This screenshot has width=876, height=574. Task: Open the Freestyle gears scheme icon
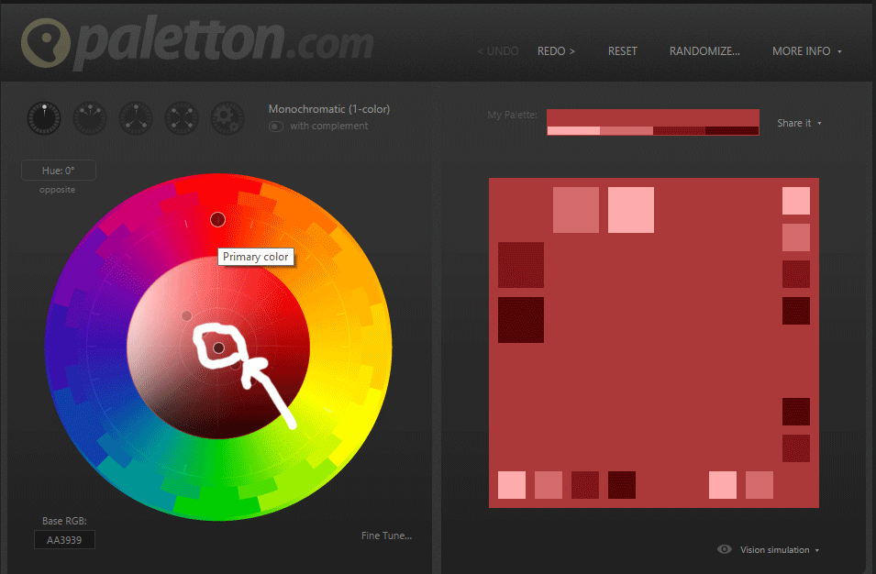227,118
